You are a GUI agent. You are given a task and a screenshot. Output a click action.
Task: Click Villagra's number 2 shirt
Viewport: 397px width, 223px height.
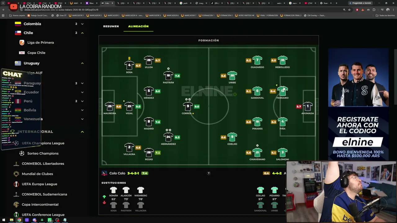point(129,147)
